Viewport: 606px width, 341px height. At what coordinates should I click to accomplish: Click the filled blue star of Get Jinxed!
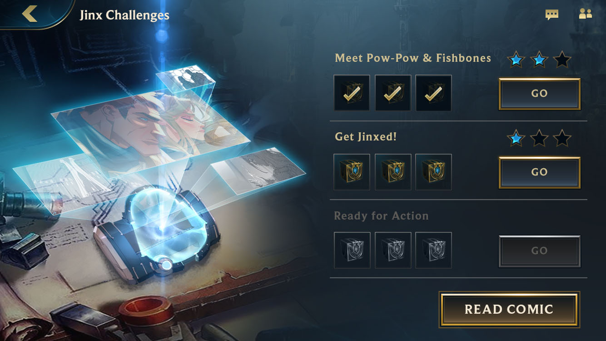[516, 138]
